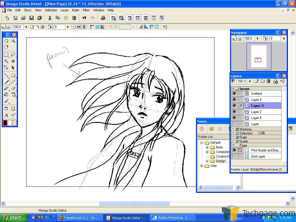Select the Rectangle shape tool
The width and height of the screenshot is (296, 222).
coord(13,75)
